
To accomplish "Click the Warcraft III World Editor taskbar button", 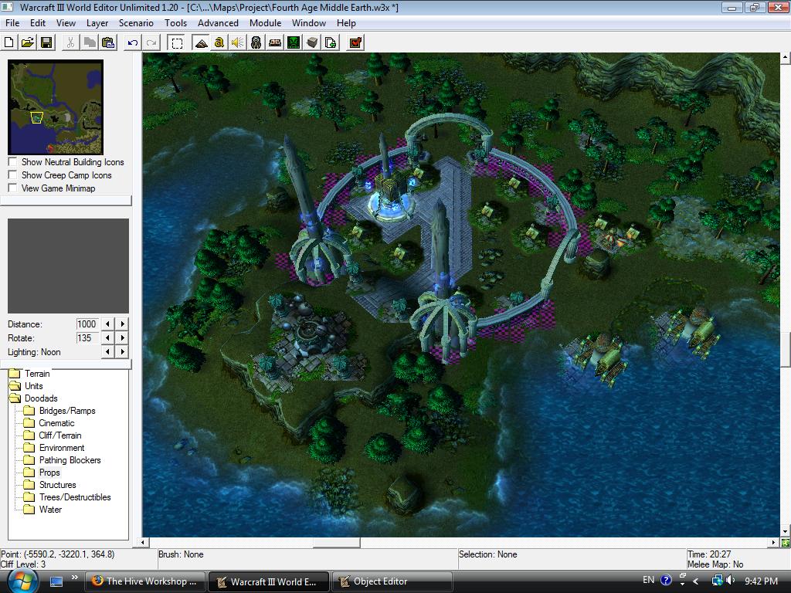I will pos(268,581).
